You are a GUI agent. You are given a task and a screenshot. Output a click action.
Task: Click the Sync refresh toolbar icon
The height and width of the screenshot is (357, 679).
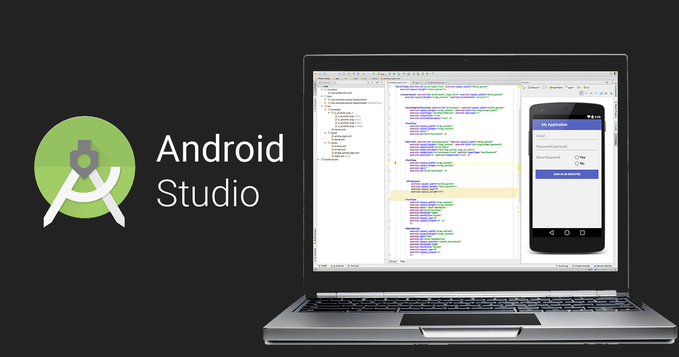(x=324, y=74)
